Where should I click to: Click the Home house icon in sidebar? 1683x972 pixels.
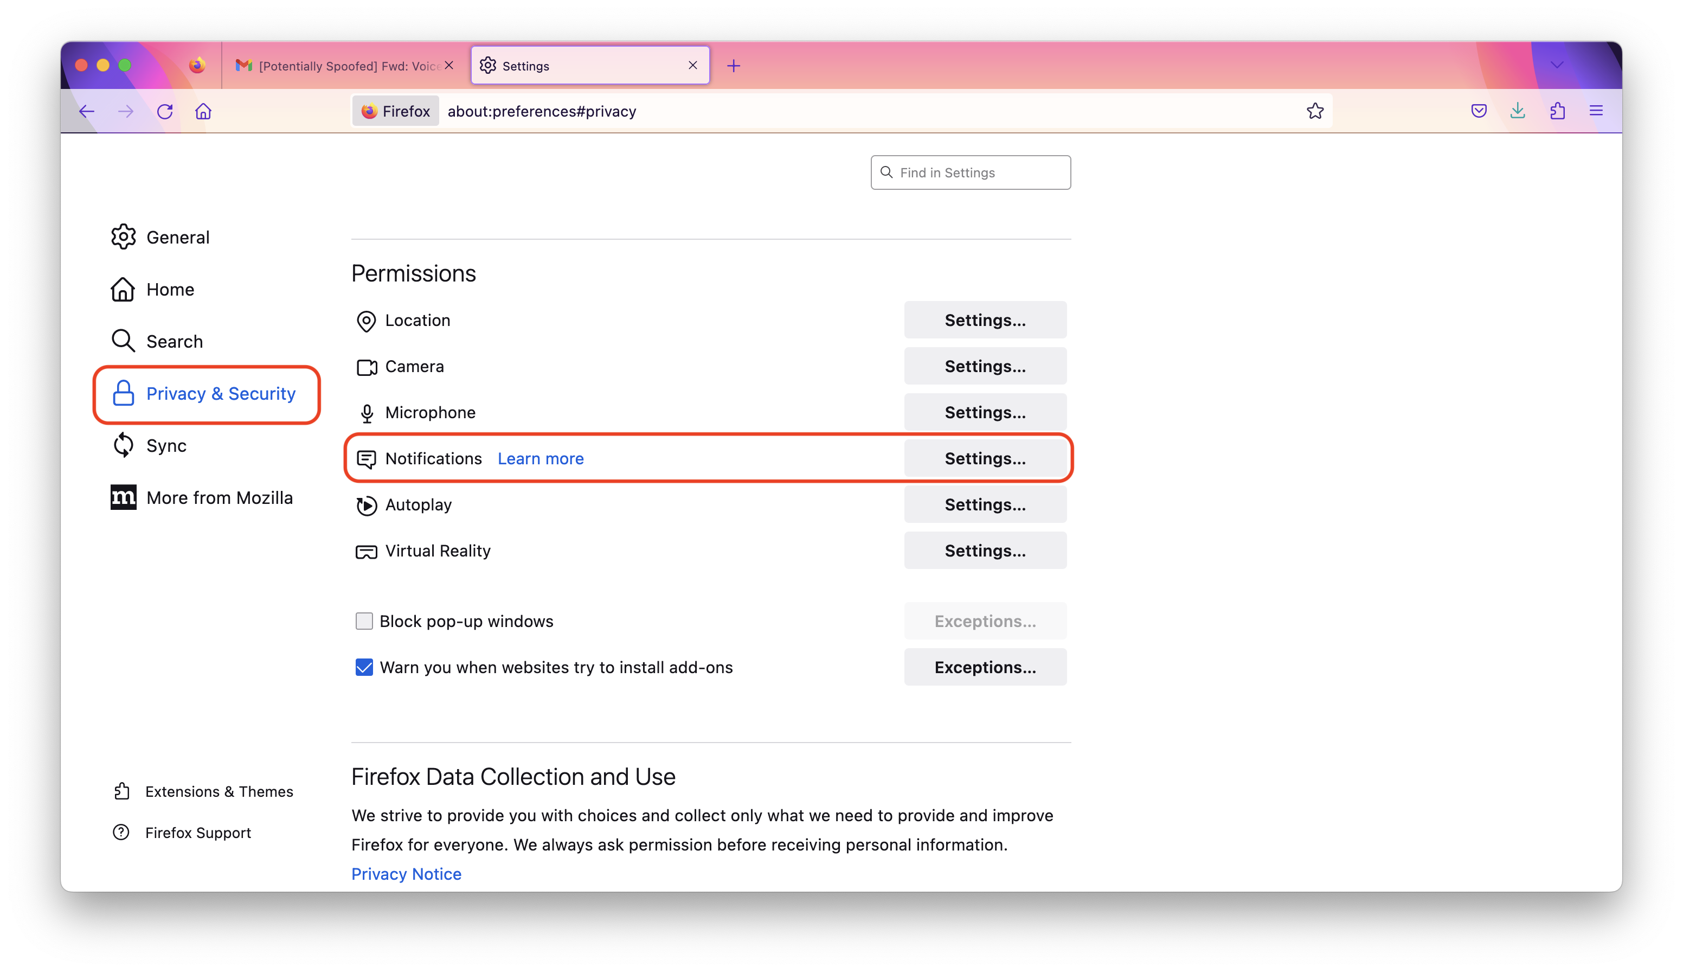click(x=123, y=289)
